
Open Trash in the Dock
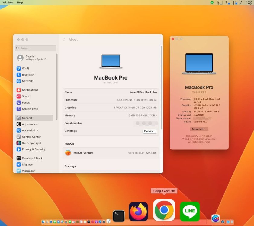point(232,222)
